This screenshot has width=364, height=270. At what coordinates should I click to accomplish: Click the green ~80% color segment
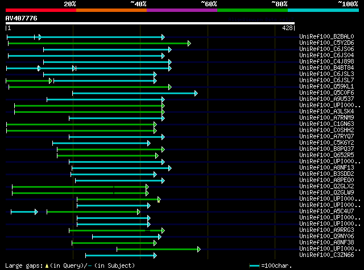tap(253, 10)
